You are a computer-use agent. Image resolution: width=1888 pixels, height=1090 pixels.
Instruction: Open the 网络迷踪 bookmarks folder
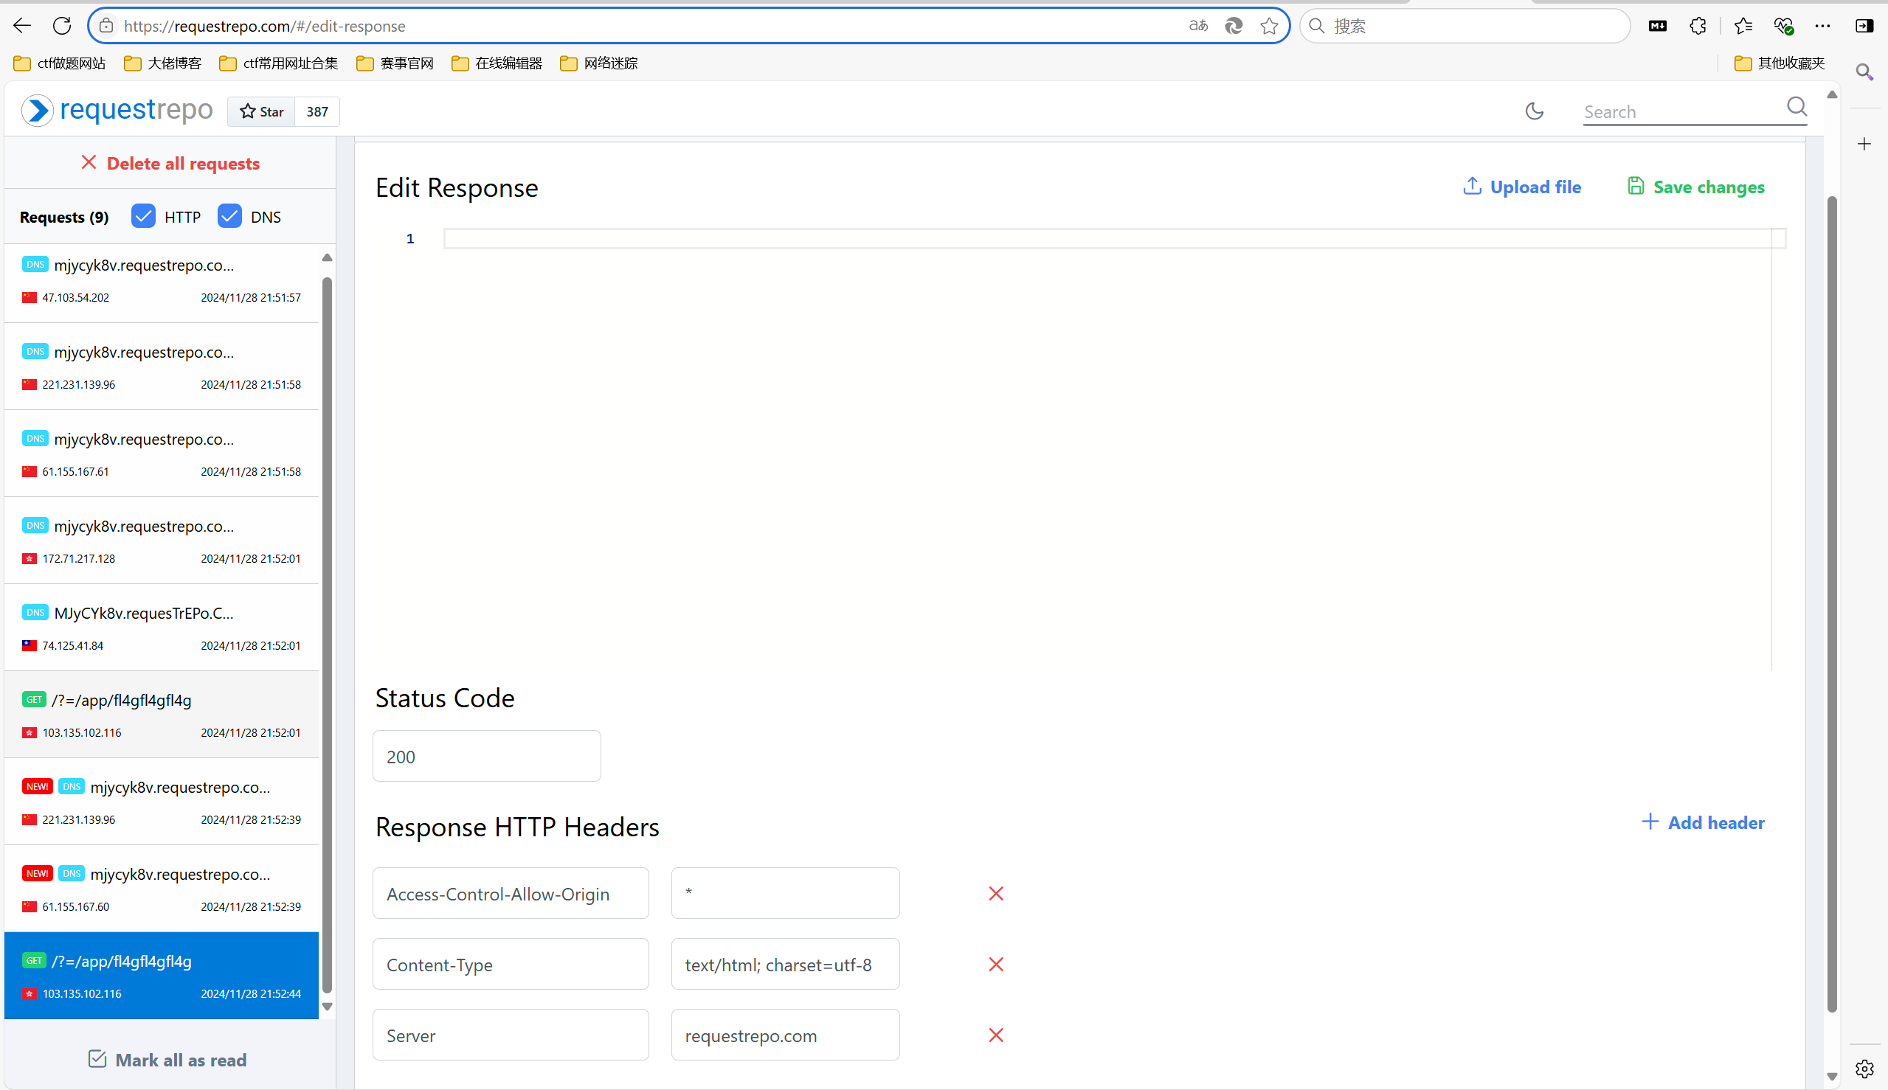599,63
